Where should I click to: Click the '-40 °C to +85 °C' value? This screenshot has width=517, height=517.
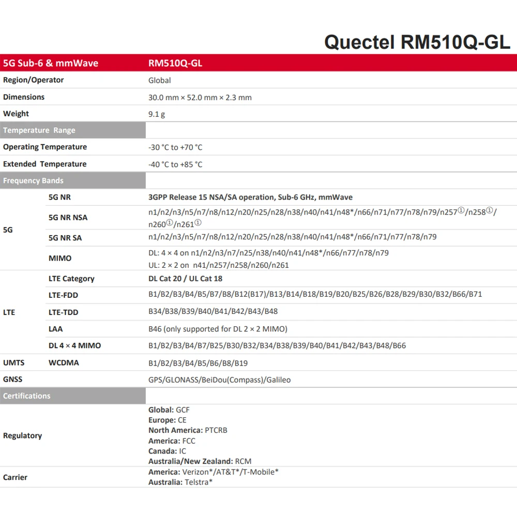pyautogui.click(x=175, y=164)
